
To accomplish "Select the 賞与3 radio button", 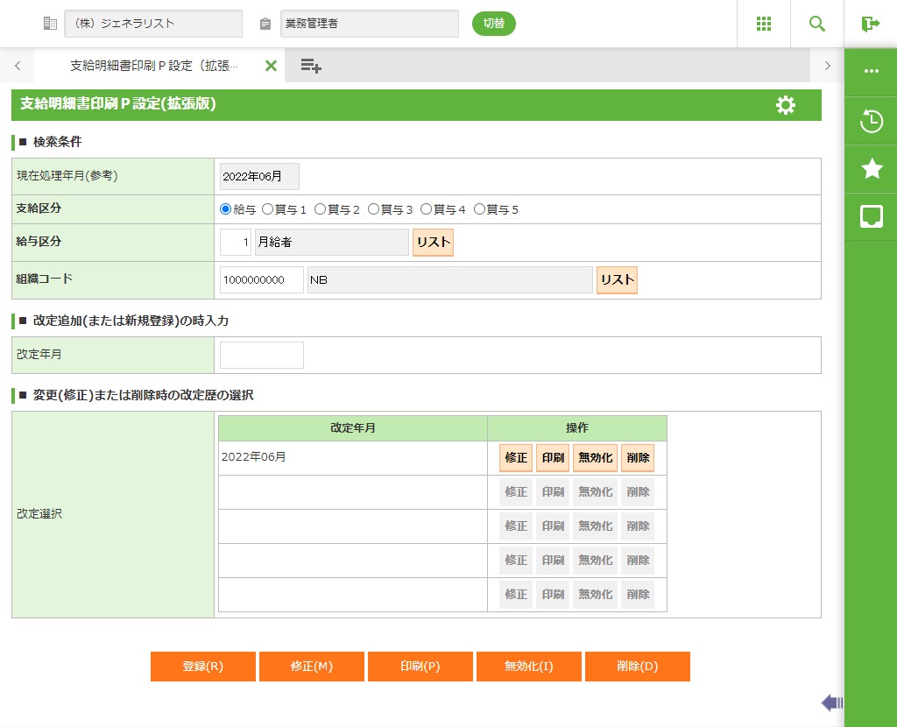I will coord(373,209).
